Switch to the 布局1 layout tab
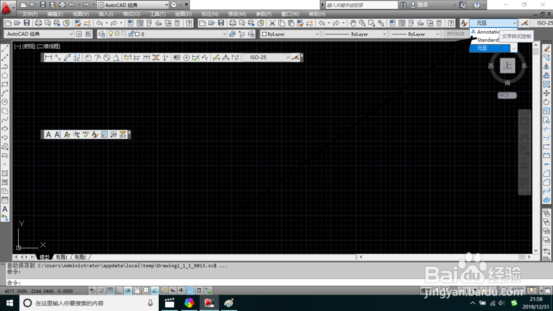The height and width of the screenshot is (311, 553). pos(61,257)
